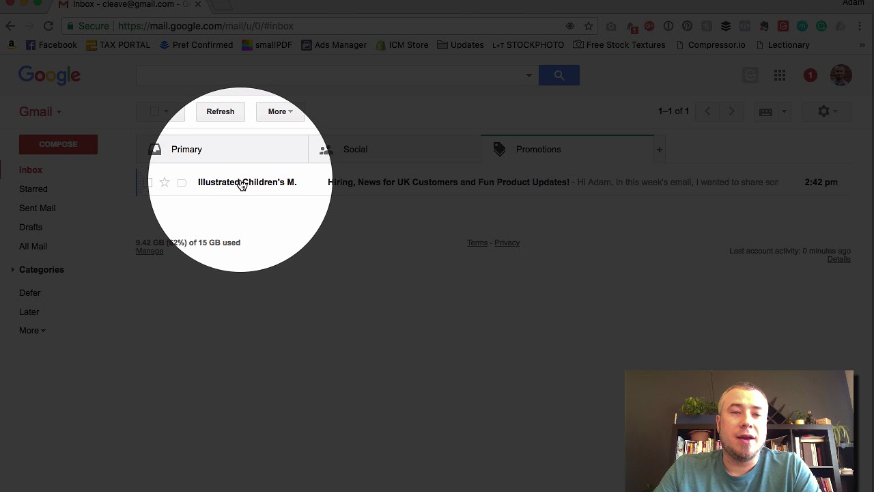Expand More labels in the sidebar

tap(32, 331)
